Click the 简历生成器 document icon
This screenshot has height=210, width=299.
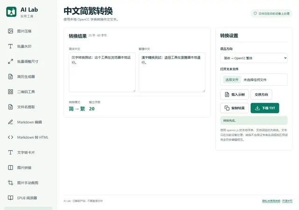tap(10, 77)
